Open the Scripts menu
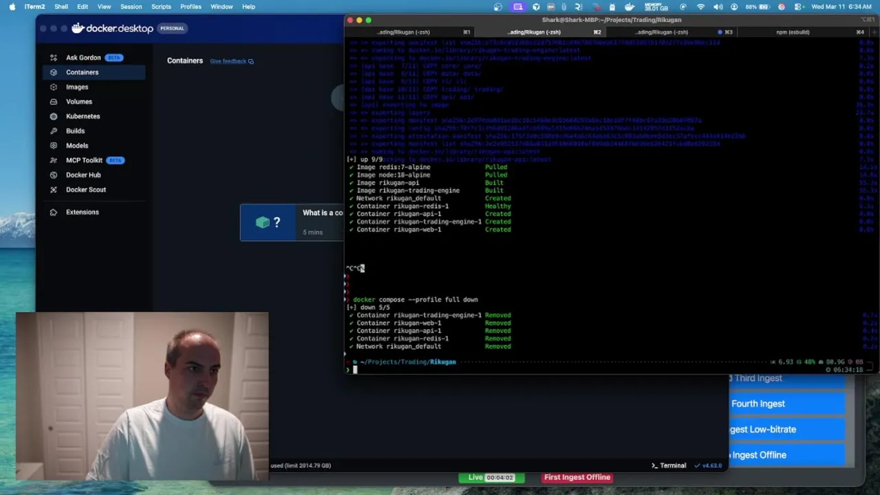Screen dimensions: 880x495 click(161, 7)
